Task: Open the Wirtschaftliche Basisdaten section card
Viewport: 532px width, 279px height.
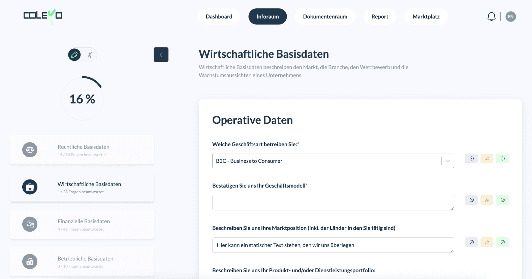Action: click(x=82, y=187)
